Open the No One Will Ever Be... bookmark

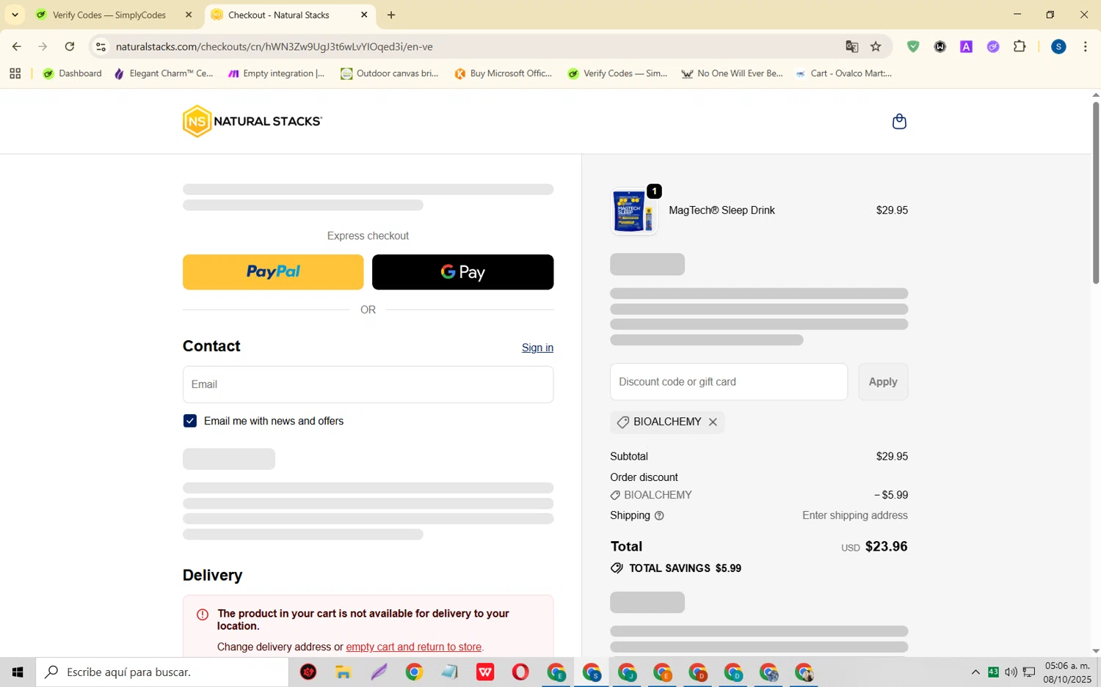[x=732, y=73]
